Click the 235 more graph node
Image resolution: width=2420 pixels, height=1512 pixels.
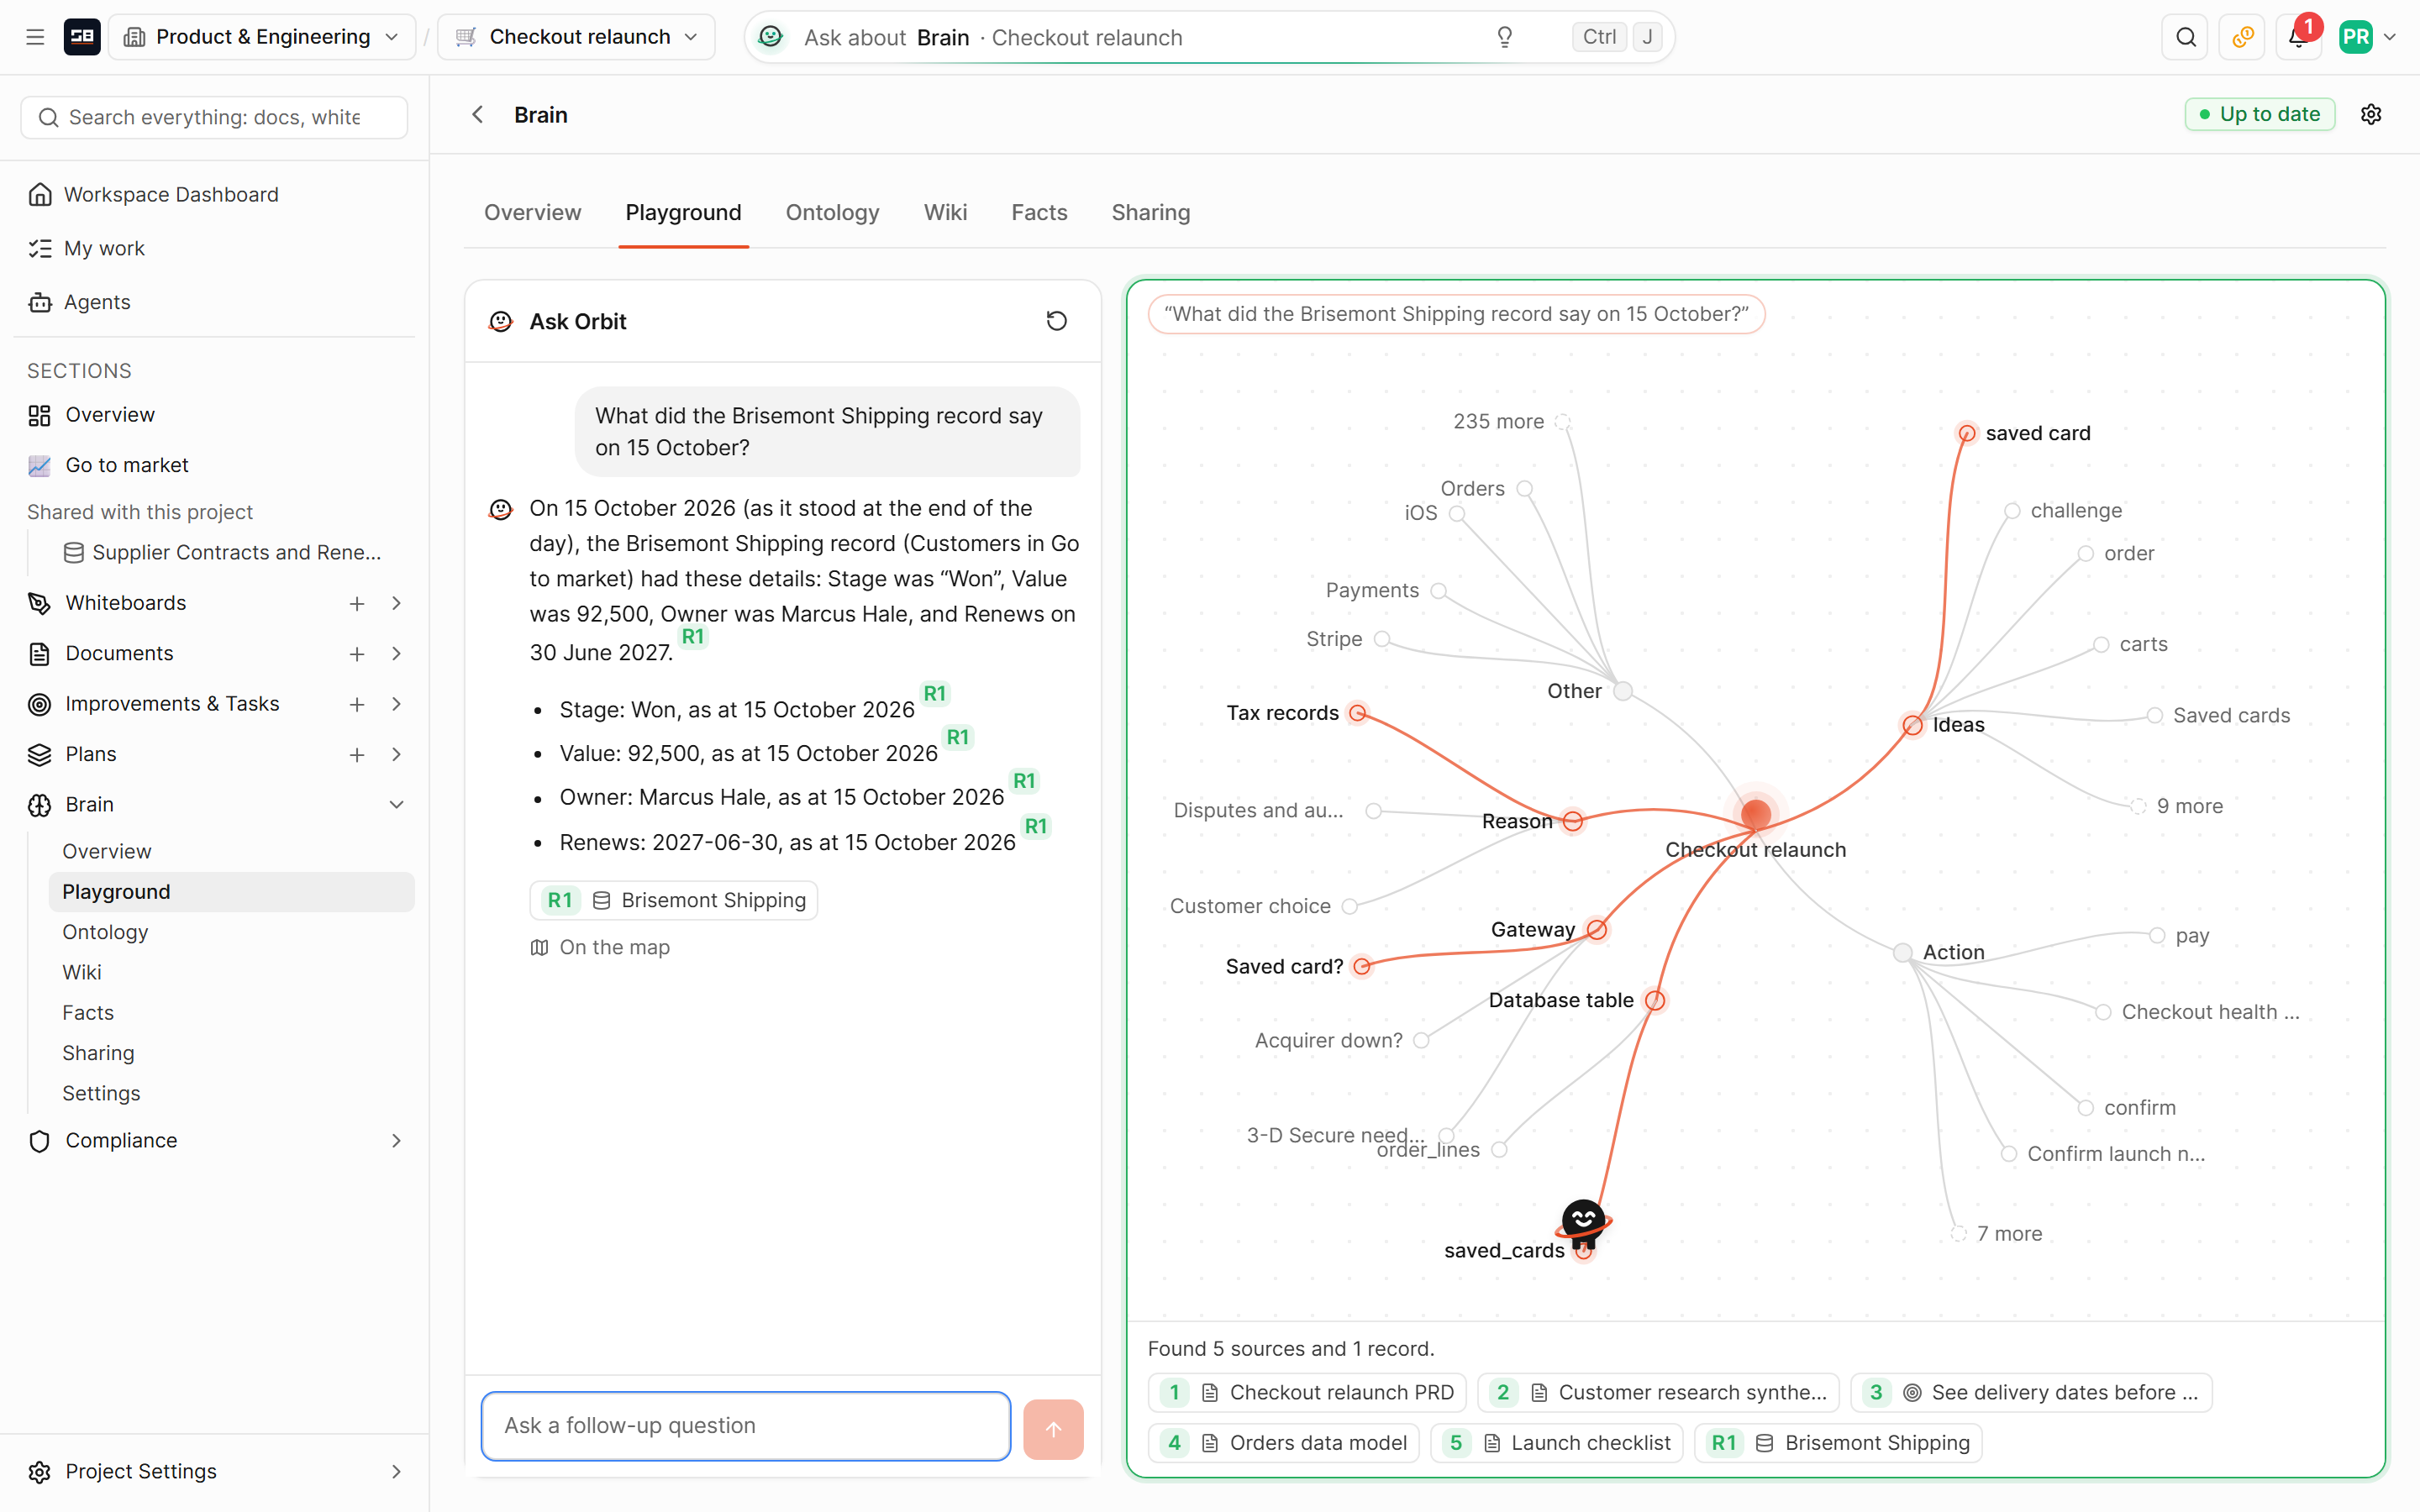(x=1562, y=422)
